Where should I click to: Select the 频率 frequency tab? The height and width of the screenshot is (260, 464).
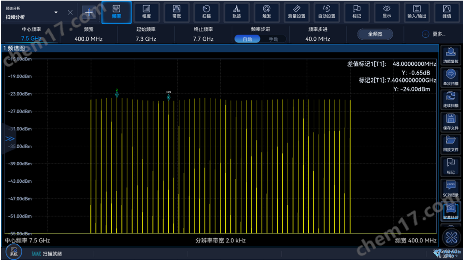pyautogui.click(x=116, y=12)
